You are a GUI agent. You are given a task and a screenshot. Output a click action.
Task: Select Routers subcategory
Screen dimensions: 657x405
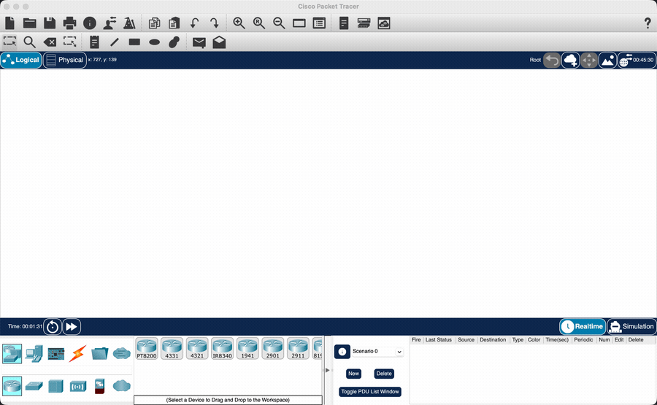[12, 386]
